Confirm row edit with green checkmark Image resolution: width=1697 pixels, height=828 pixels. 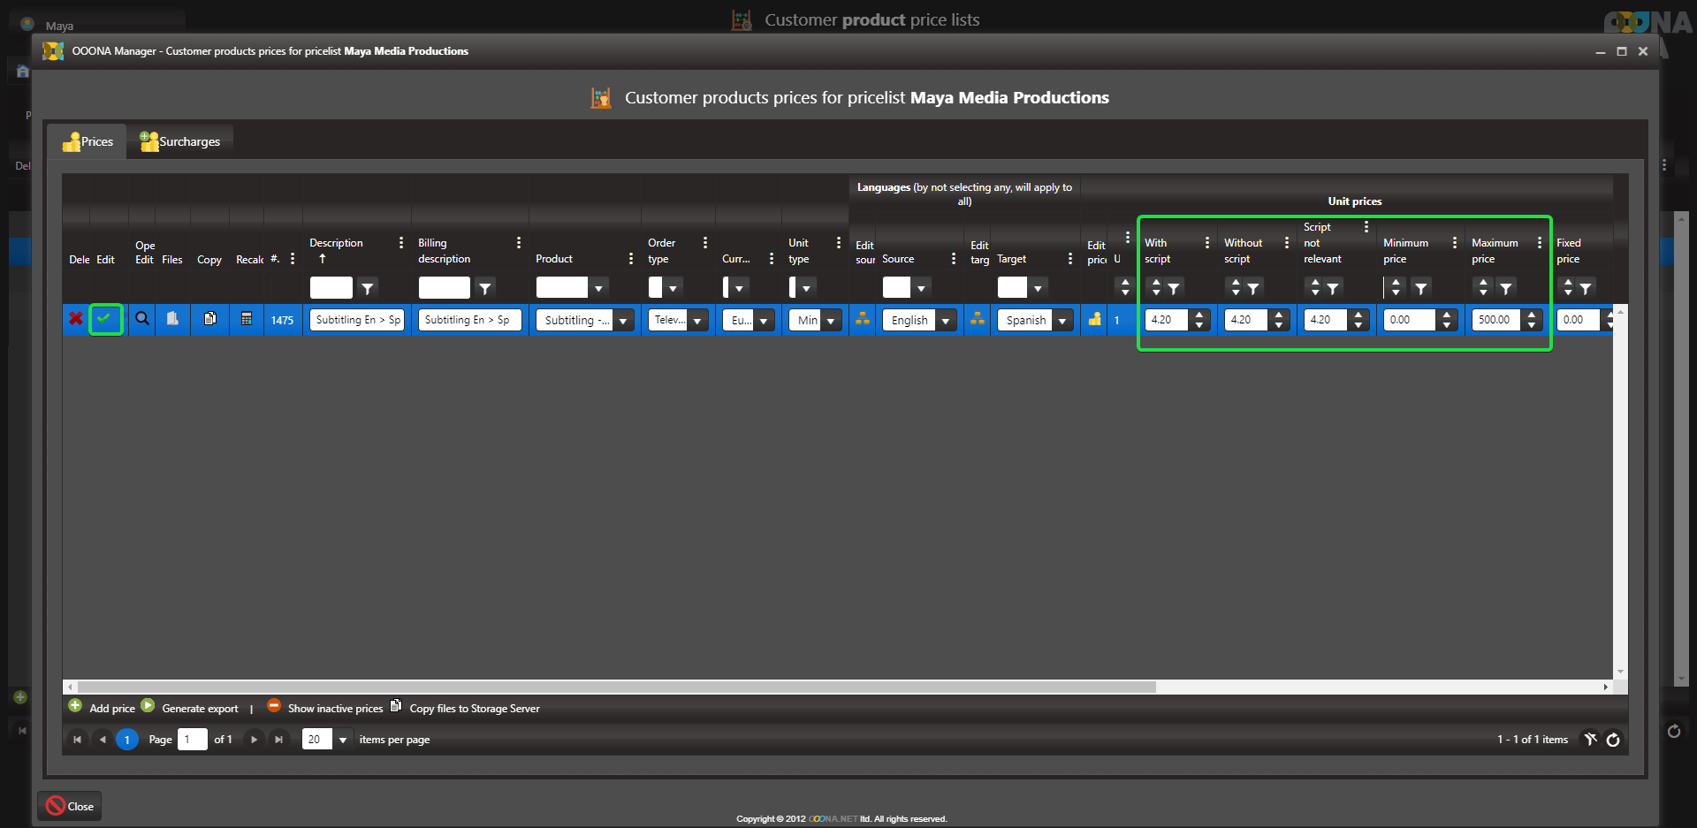tap(105, 319)
